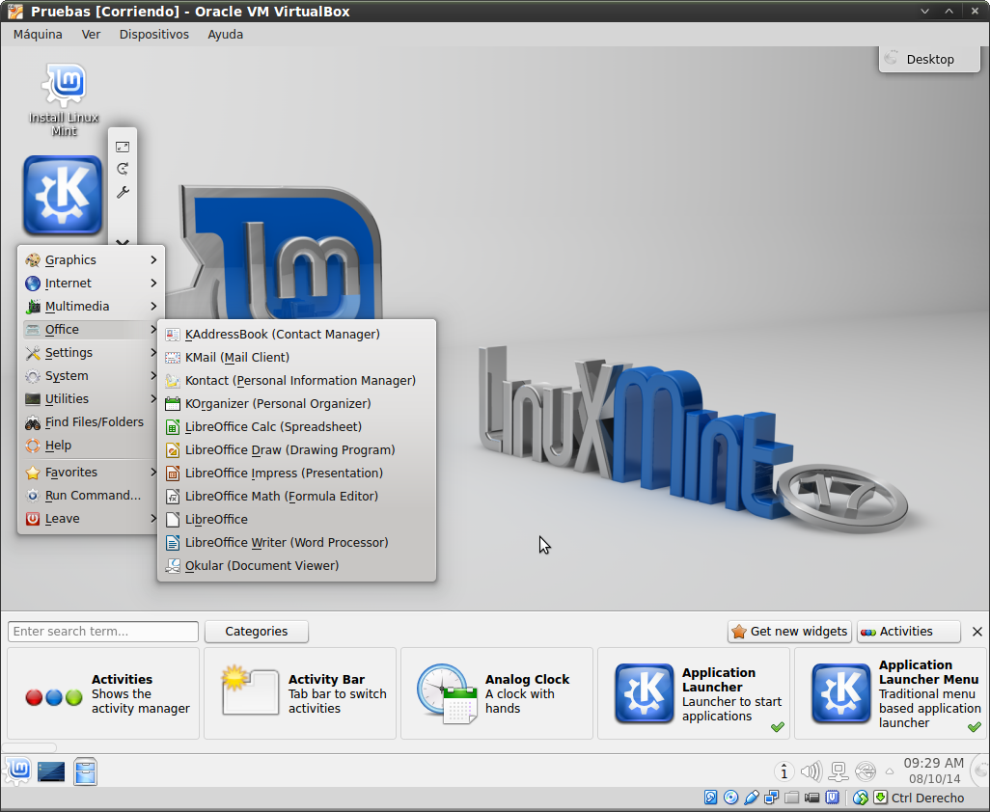
Task: Close the widget explorer panel
Action: (x=976, y=632)
